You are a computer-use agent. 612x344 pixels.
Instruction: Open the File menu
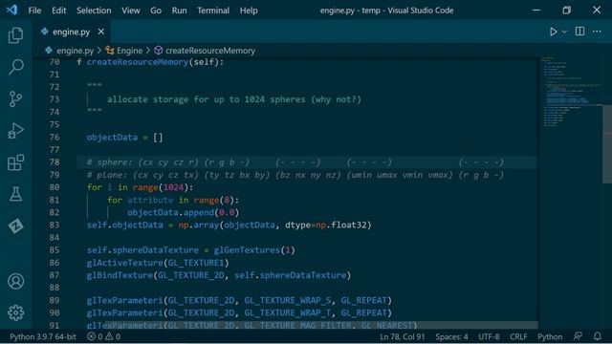pos(34,11)
